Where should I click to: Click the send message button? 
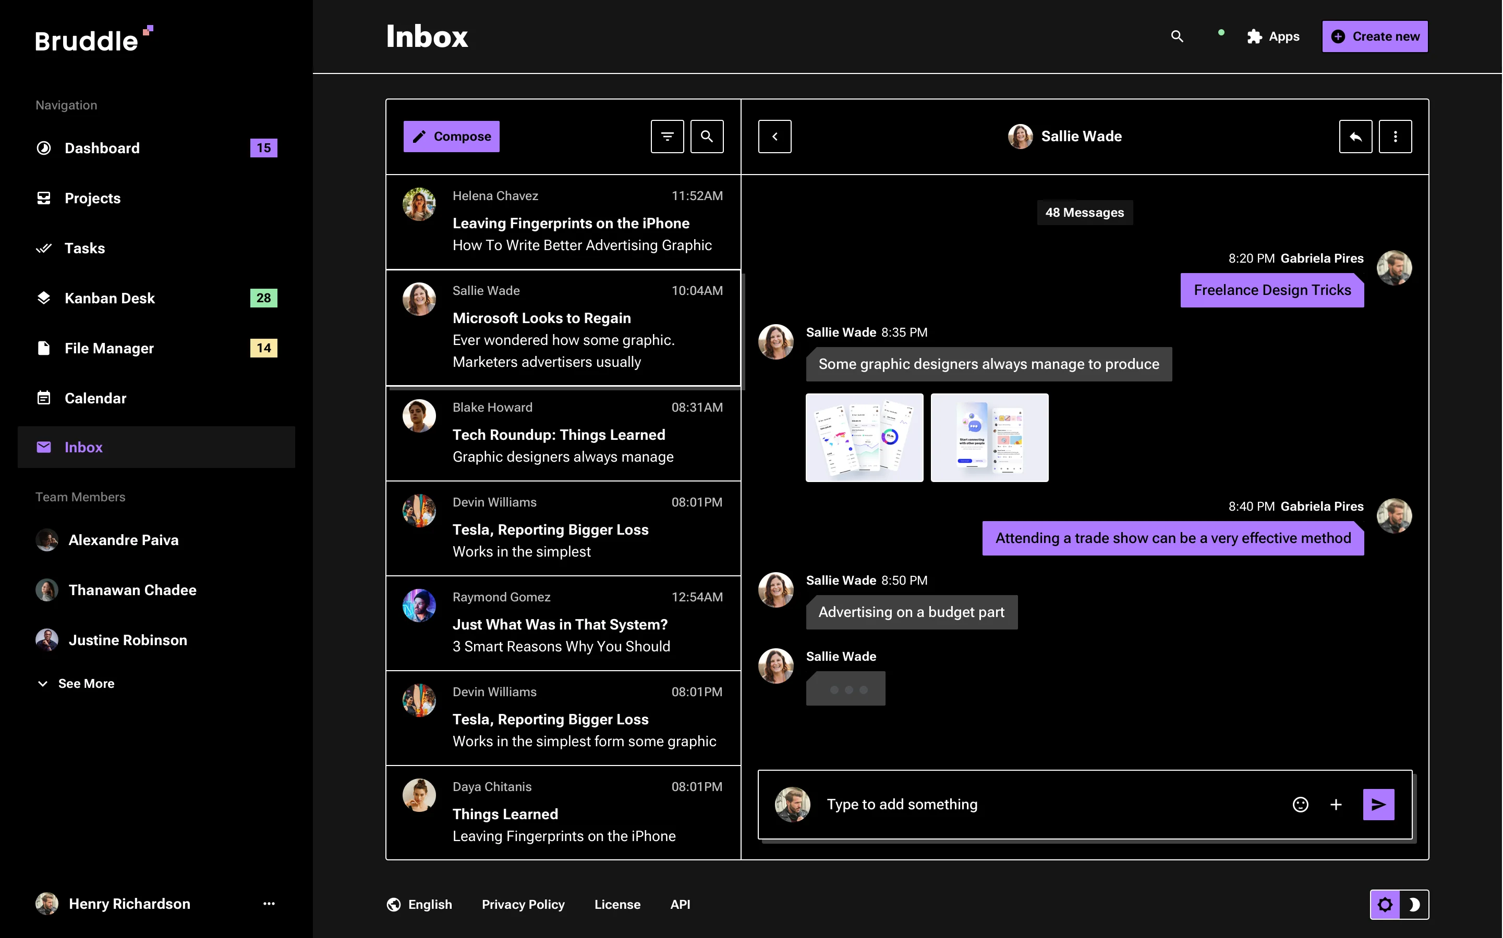click(1378, 804)
